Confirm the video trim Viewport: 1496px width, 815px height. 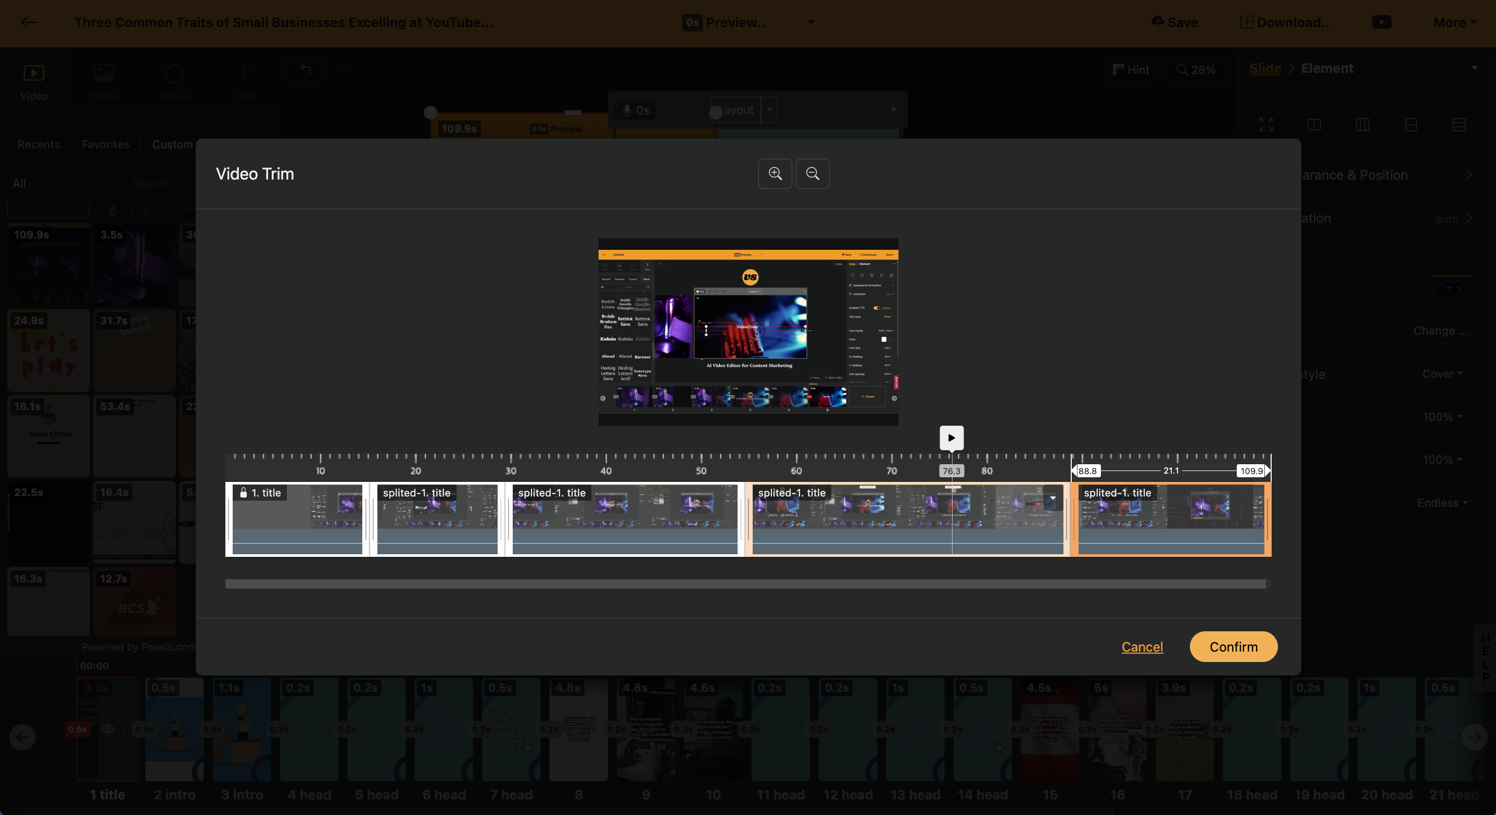click(1233, 647)
